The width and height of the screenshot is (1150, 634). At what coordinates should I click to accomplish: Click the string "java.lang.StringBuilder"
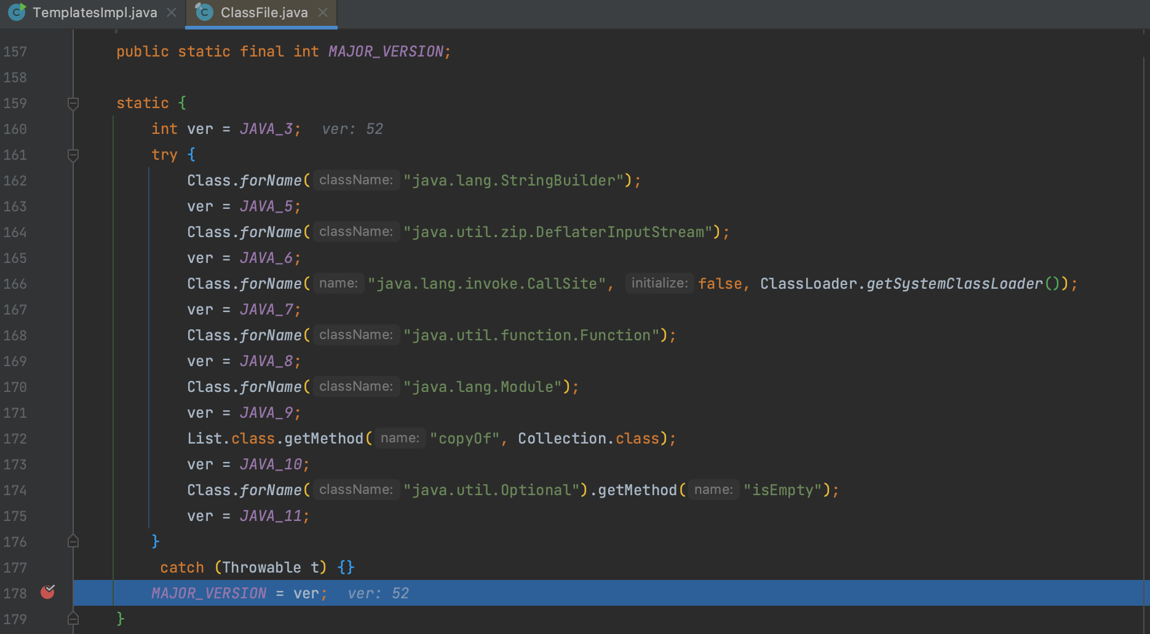[514, 181]
